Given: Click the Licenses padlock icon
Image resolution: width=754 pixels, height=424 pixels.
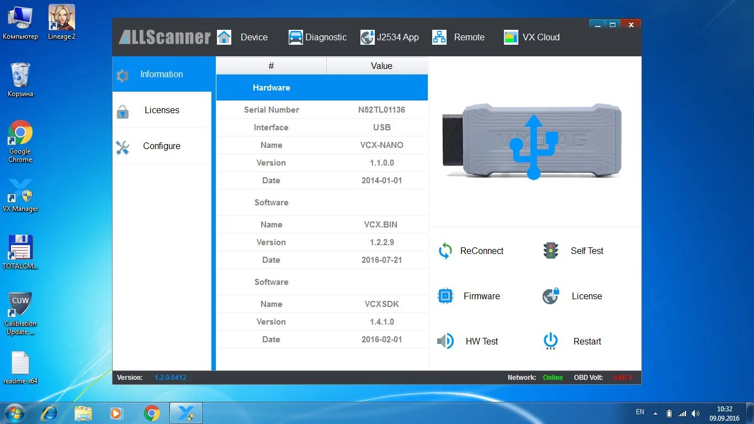Looking at the screenshot, I should 123,112.
